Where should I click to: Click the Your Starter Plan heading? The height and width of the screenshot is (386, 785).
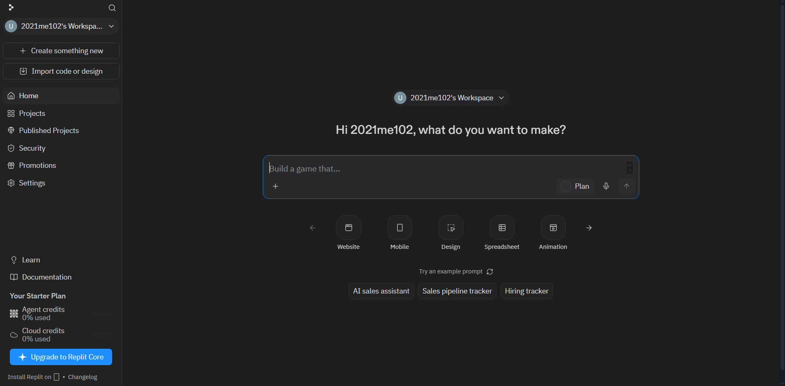[x=38, y=296]
